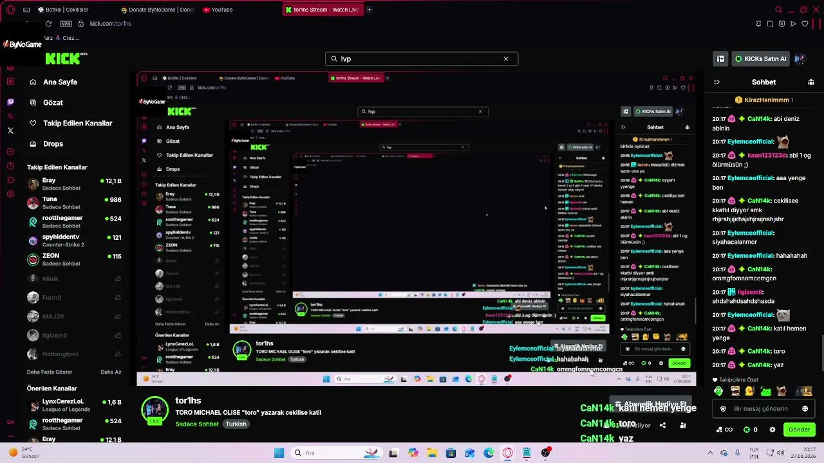Viewport: 824px width, 463px height.
Task: Click the user profile avatar in Kick header
Action: pyautogui.click(x=800, y=59)
